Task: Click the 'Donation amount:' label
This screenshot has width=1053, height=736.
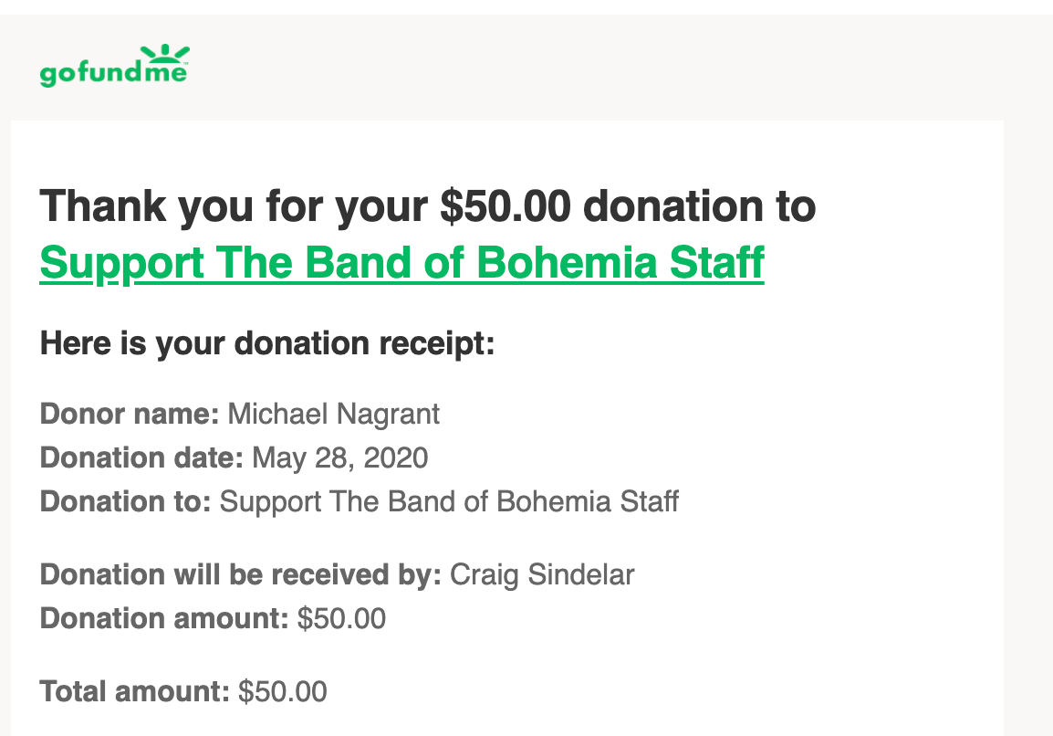Action: pos(164,618)
